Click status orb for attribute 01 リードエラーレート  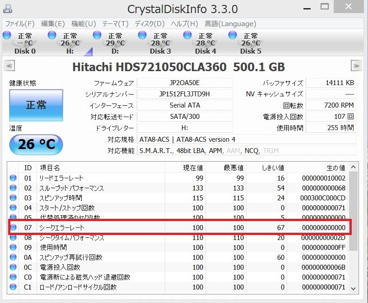(x=13, y=178)
